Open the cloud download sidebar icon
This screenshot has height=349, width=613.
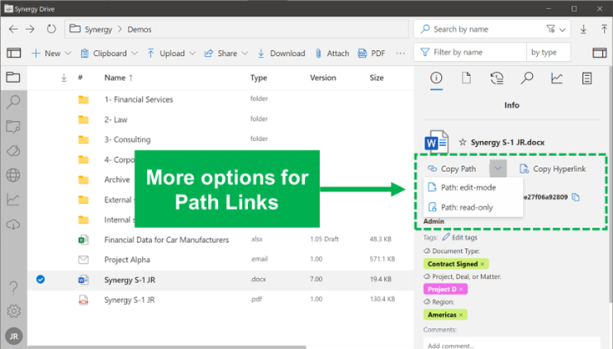tap(13, 225)
